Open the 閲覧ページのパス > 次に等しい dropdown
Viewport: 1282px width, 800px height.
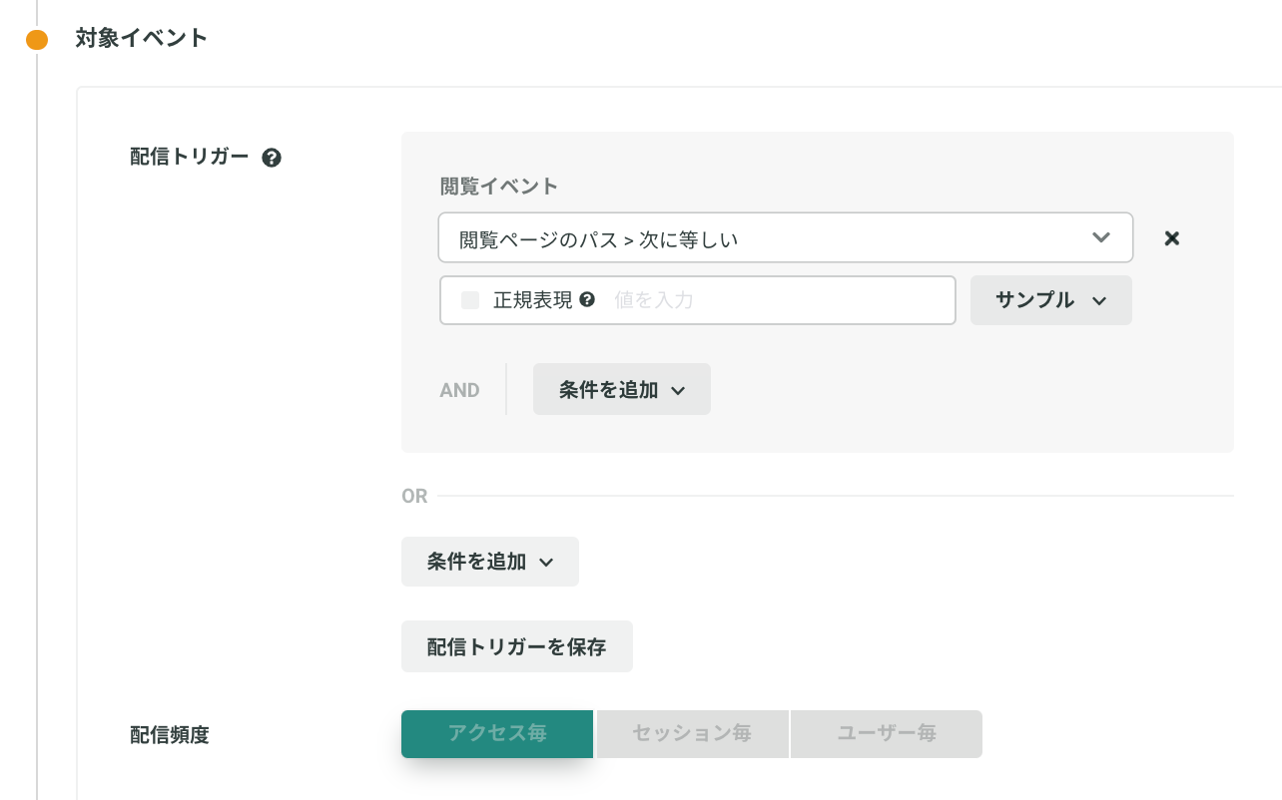786,237
